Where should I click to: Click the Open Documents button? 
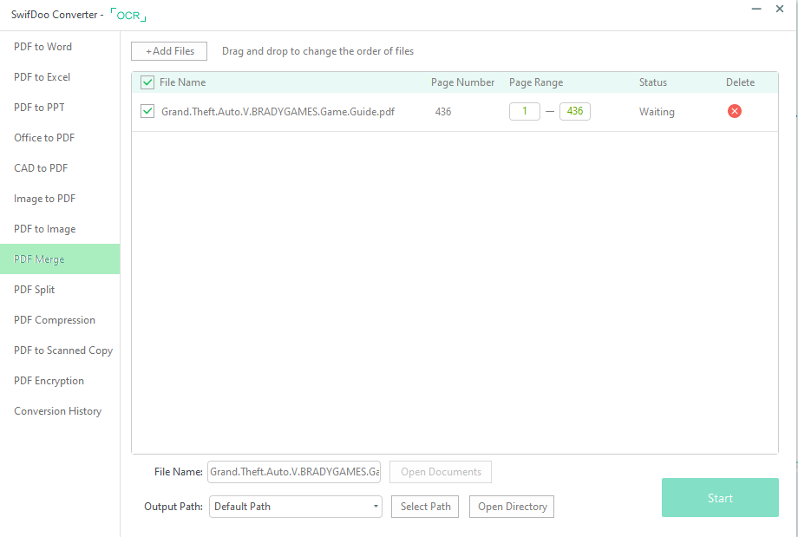(x=441, y=472)
